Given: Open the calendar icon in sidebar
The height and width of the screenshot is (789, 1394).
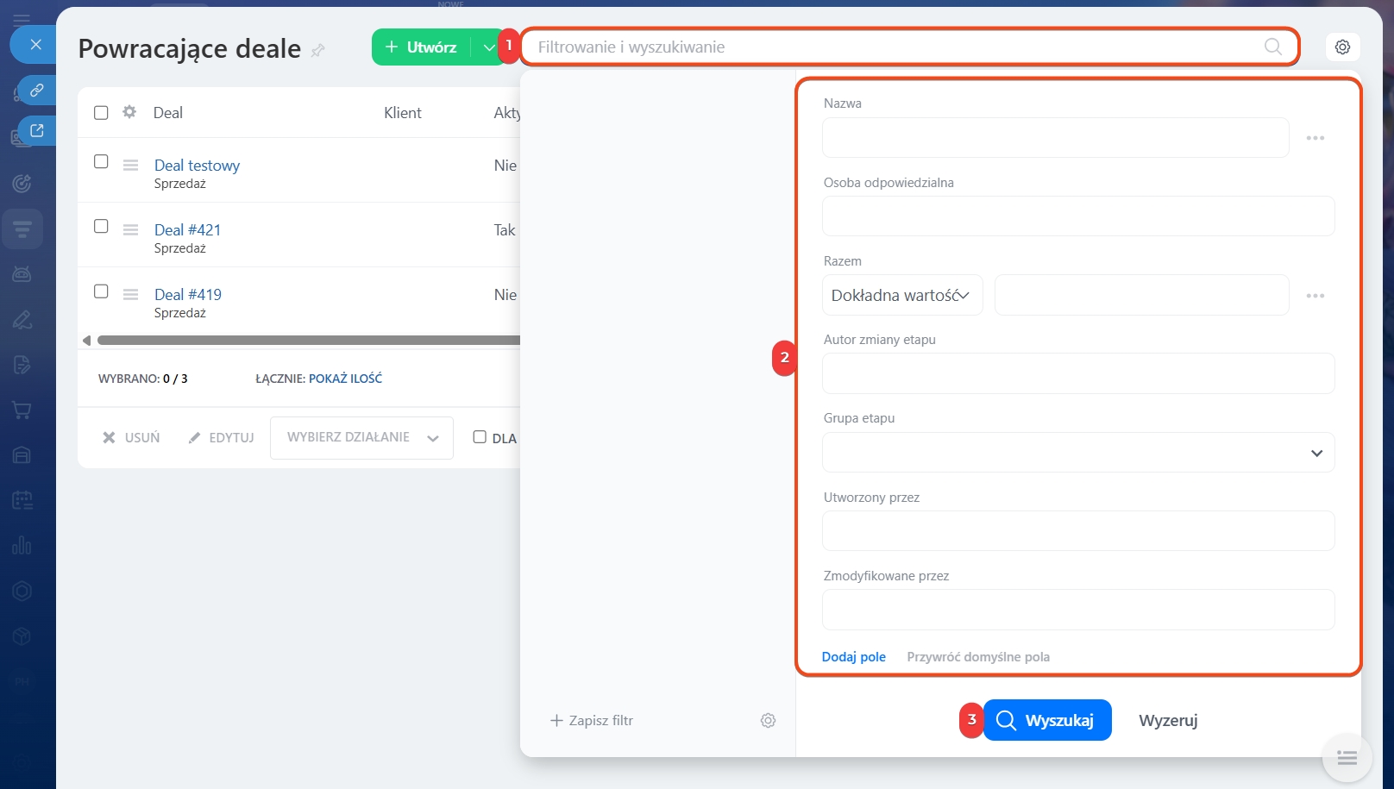Looking at the screenshot, I should (x=22, y=500).
